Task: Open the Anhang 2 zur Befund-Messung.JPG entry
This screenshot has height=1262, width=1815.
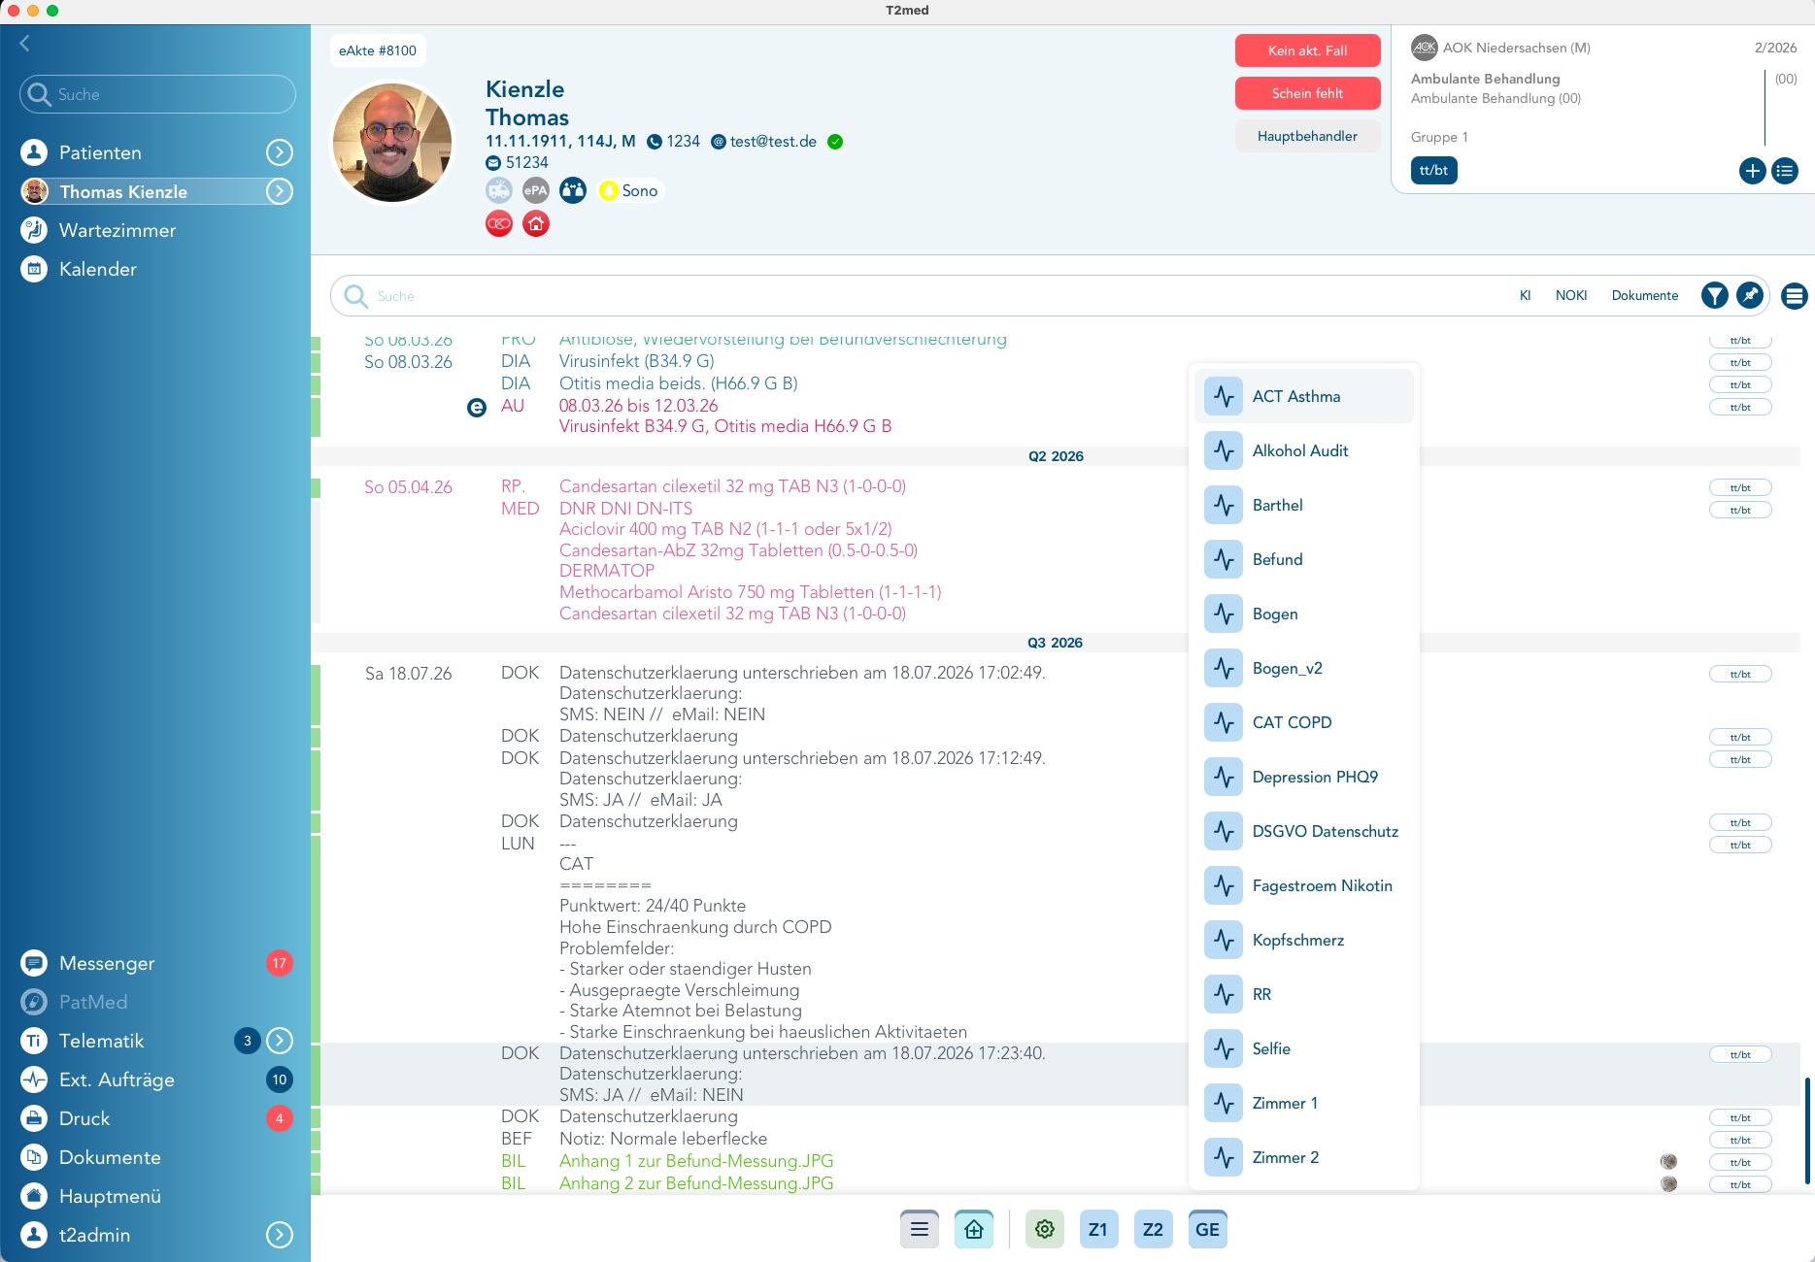Action: click(695, 1183)
